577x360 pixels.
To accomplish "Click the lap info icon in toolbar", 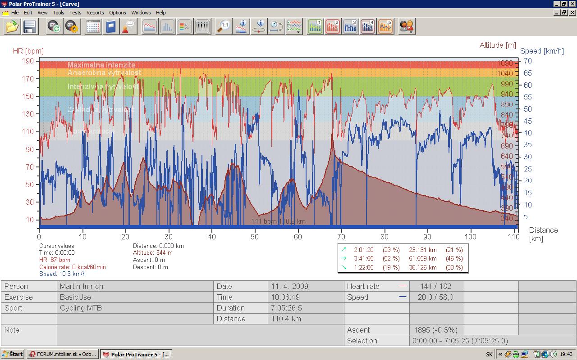I will (x=259, y=27).
